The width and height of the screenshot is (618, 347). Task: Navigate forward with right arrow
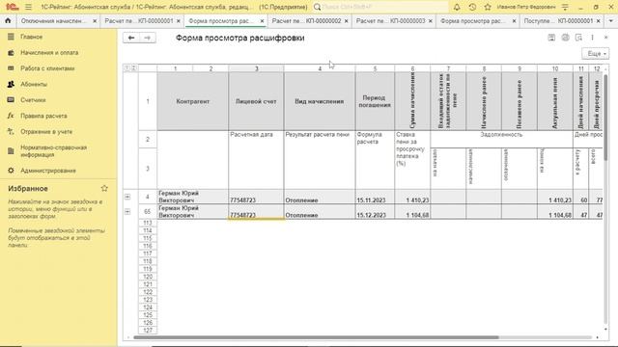tap(148, 38)
